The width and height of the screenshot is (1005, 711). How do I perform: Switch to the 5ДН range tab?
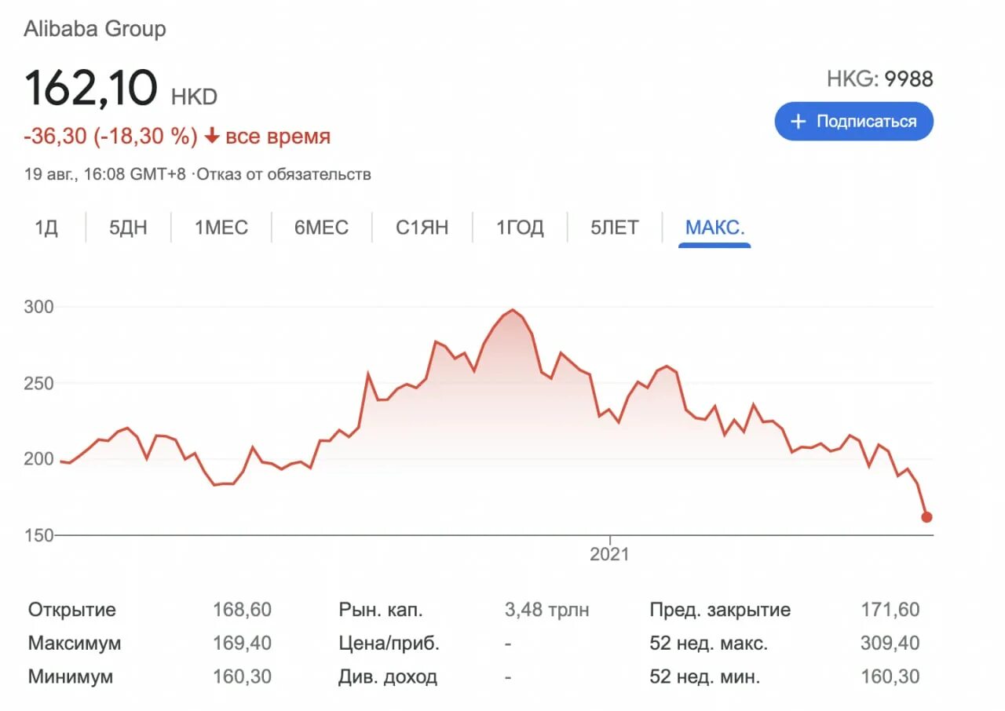(128, 228)
